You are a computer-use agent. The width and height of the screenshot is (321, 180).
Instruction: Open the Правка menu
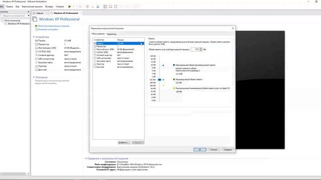pos(10,6)
